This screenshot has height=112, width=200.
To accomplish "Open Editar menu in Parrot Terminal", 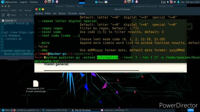I will click(48, 13).
